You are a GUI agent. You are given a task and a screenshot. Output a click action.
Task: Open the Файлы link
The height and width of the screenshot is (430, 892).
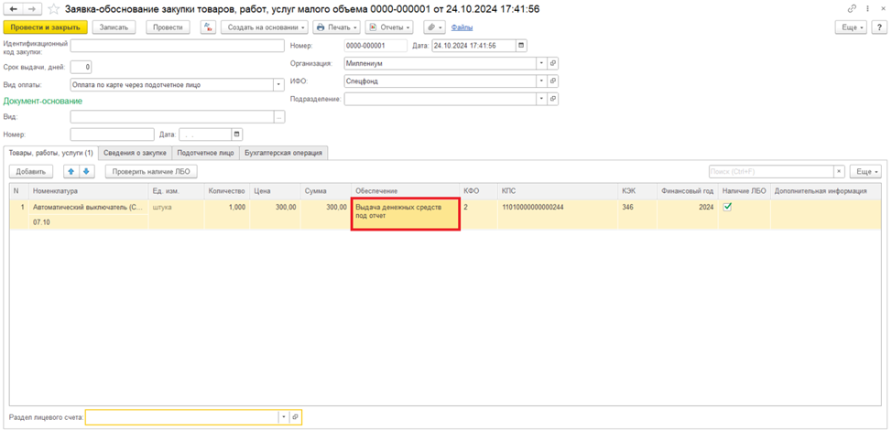coord(462,27)
